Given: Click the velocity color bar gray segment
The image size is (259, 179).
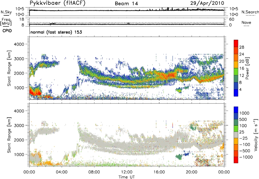Looking at the screenshot, I should pyautogui.click(x=236, y=135).
